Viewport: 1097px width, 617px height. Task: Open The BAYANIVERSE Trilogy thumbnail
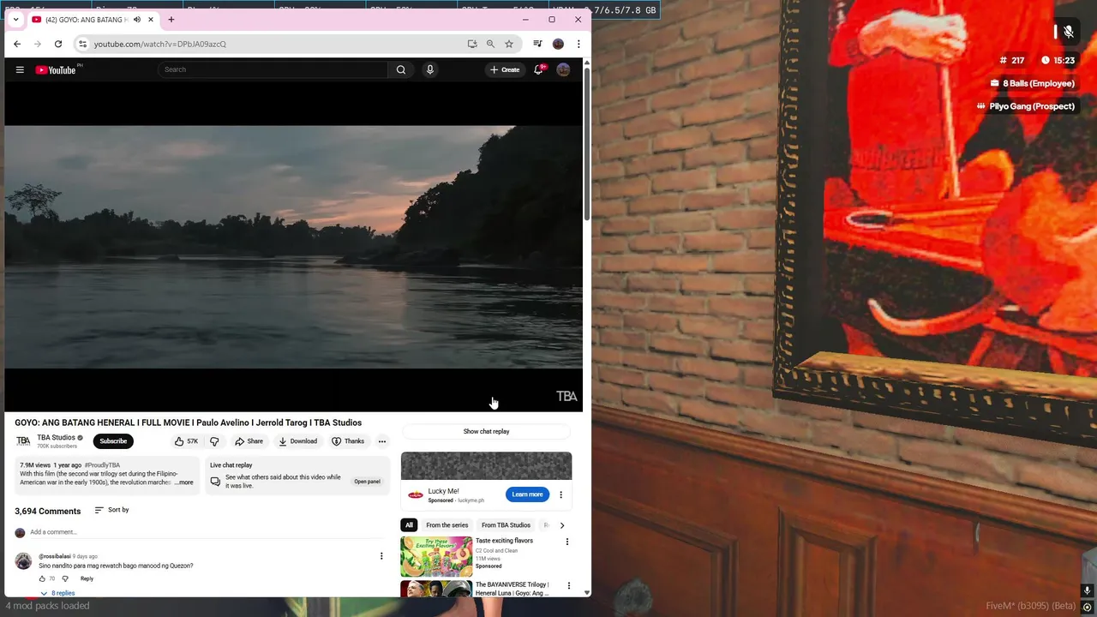pyautogui.click(x=436, y=589)
